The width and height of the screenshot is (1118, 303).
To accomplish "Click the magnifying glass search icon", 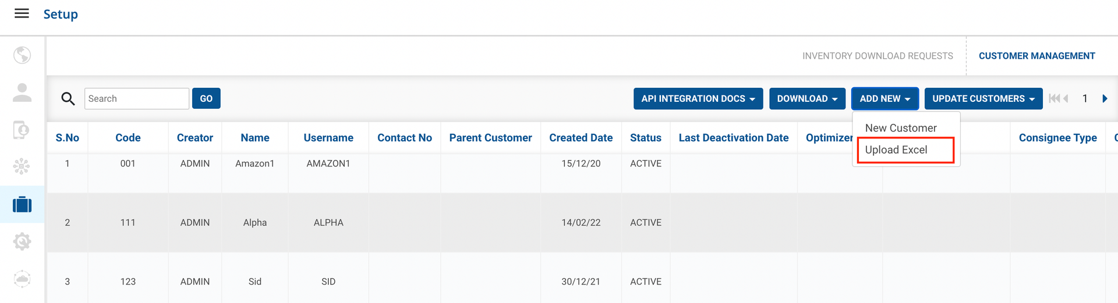I will [x=68, y=99].
